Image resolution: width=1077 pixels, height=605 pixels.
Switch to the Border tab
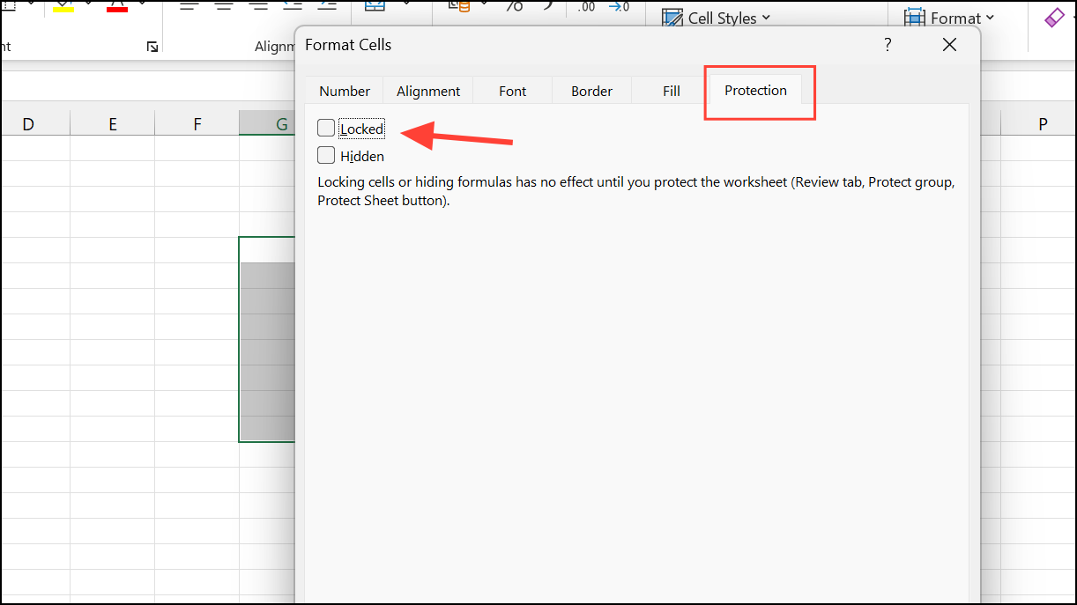tap(591, 91)
